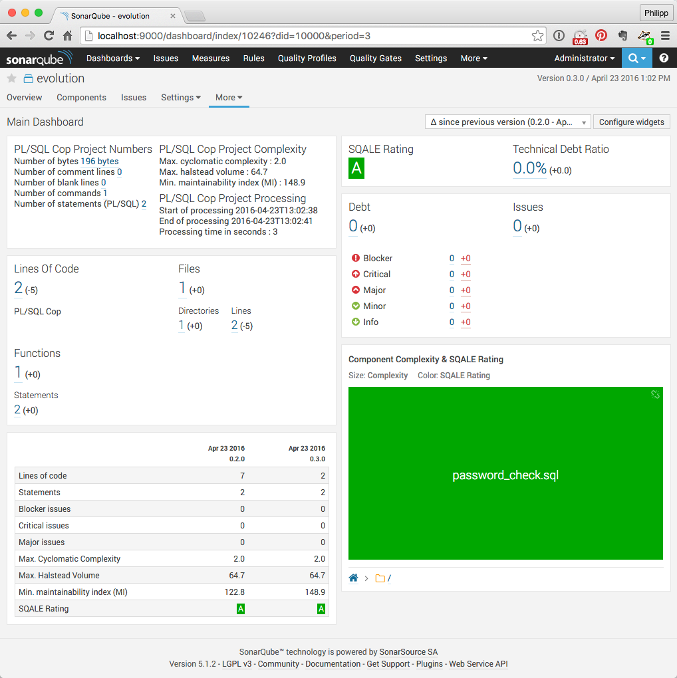Viewport: 677px width, 678px height.
Task: Expand the project Settings dropdown
Action: click(x=181, y=97)
